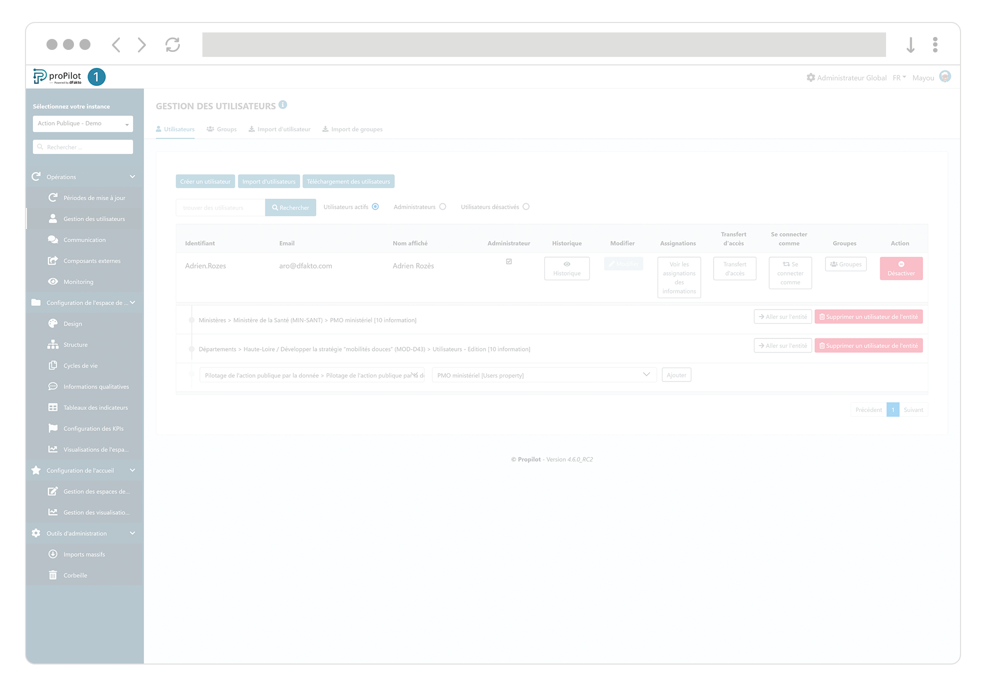
Task: Open Imports massifs download icon
Action: (x=52, y=554)
